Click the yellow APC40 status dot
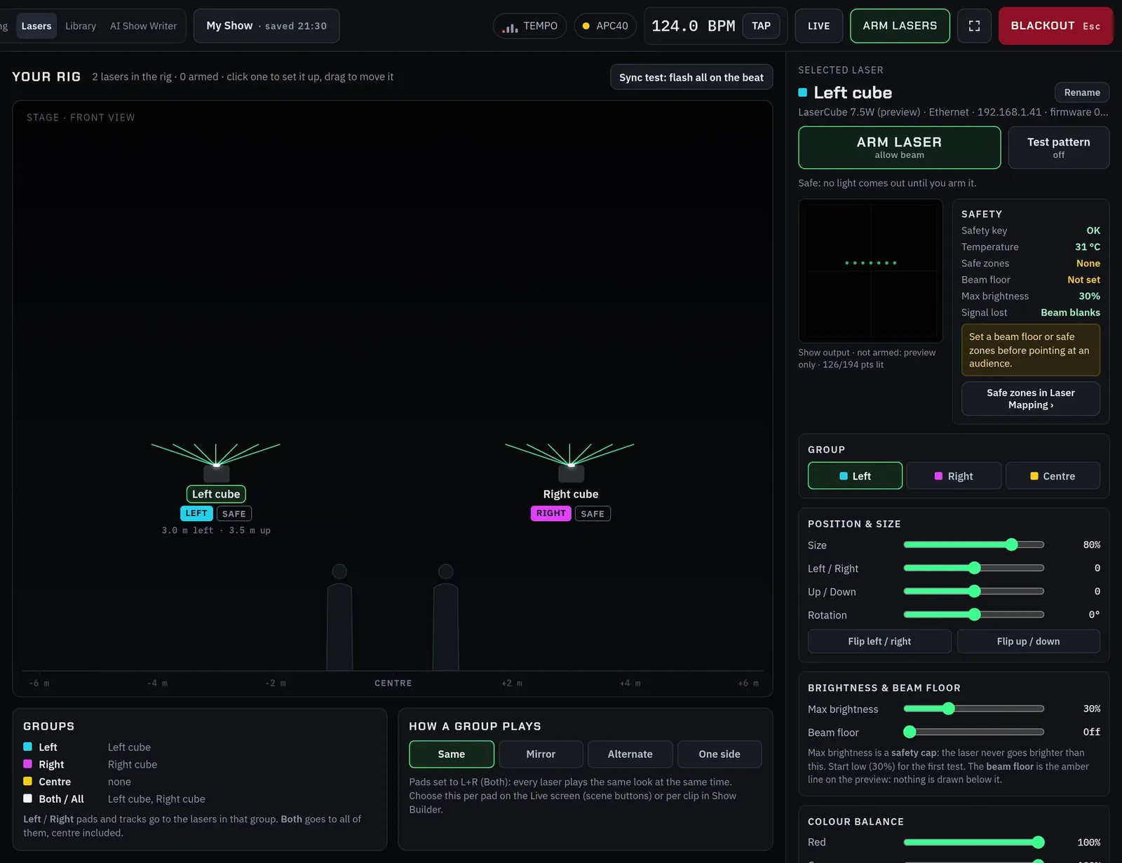This screenshot has height=863, width=1122. coord(586,26)
